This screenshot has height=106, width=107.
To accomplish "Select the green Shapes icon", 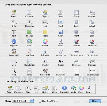I will 29,32.
